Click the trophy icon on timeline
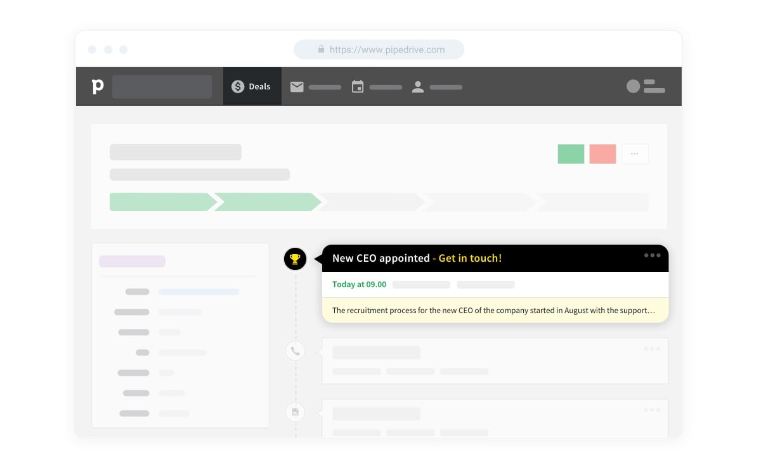The height and width of the screenshot is (469, 761). tap(295, 259)
